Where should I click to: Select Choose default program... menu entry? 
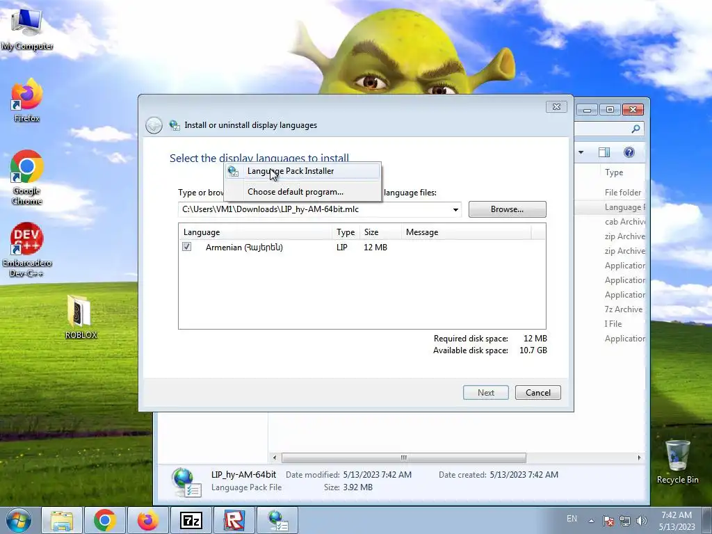pos(302,192)
